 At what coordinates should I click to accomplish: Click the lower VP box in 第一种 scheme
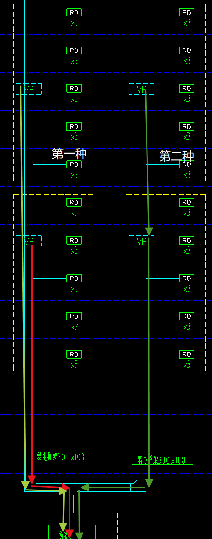pyautogui.click(x=29, y=241)
